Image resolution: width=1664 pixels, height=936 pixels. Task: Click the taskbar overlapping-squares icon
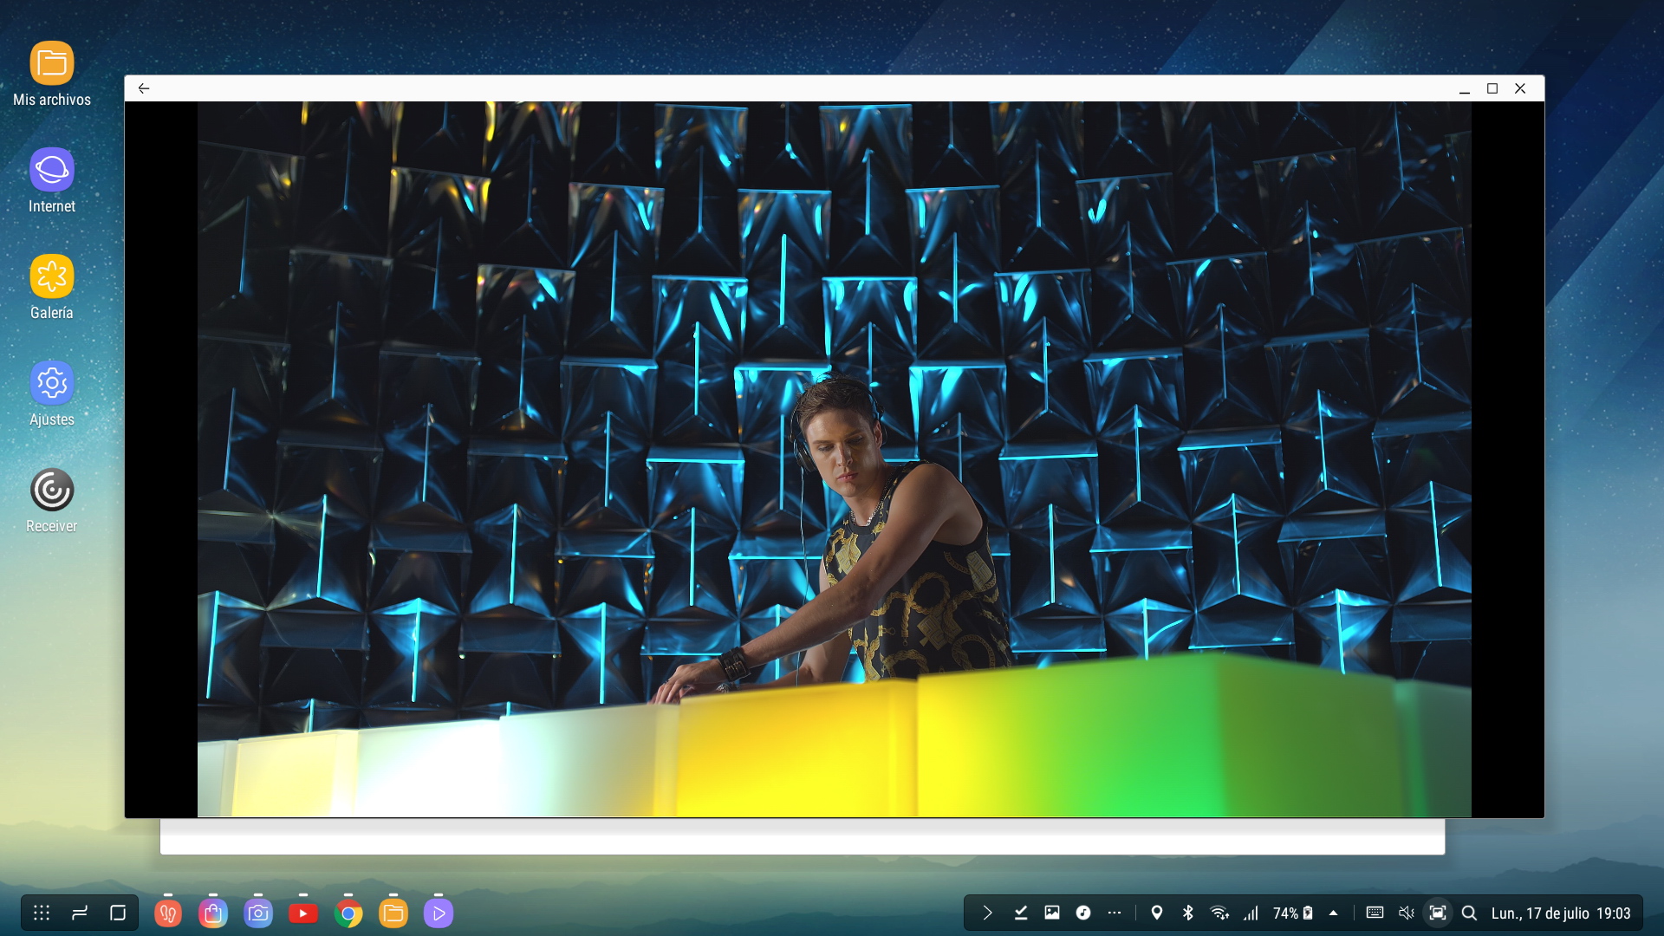pyautogui.click(x=118, y=913)
